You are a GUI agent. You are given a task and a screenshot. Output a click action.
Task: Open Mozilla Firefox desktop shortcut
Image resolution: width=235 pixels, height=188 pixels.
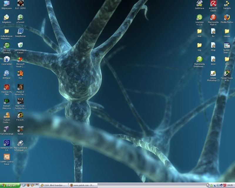click(227, 19)
